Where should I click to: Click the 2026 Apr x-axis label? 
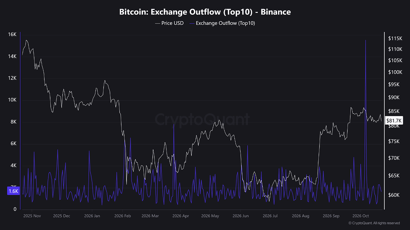(181, 216)
